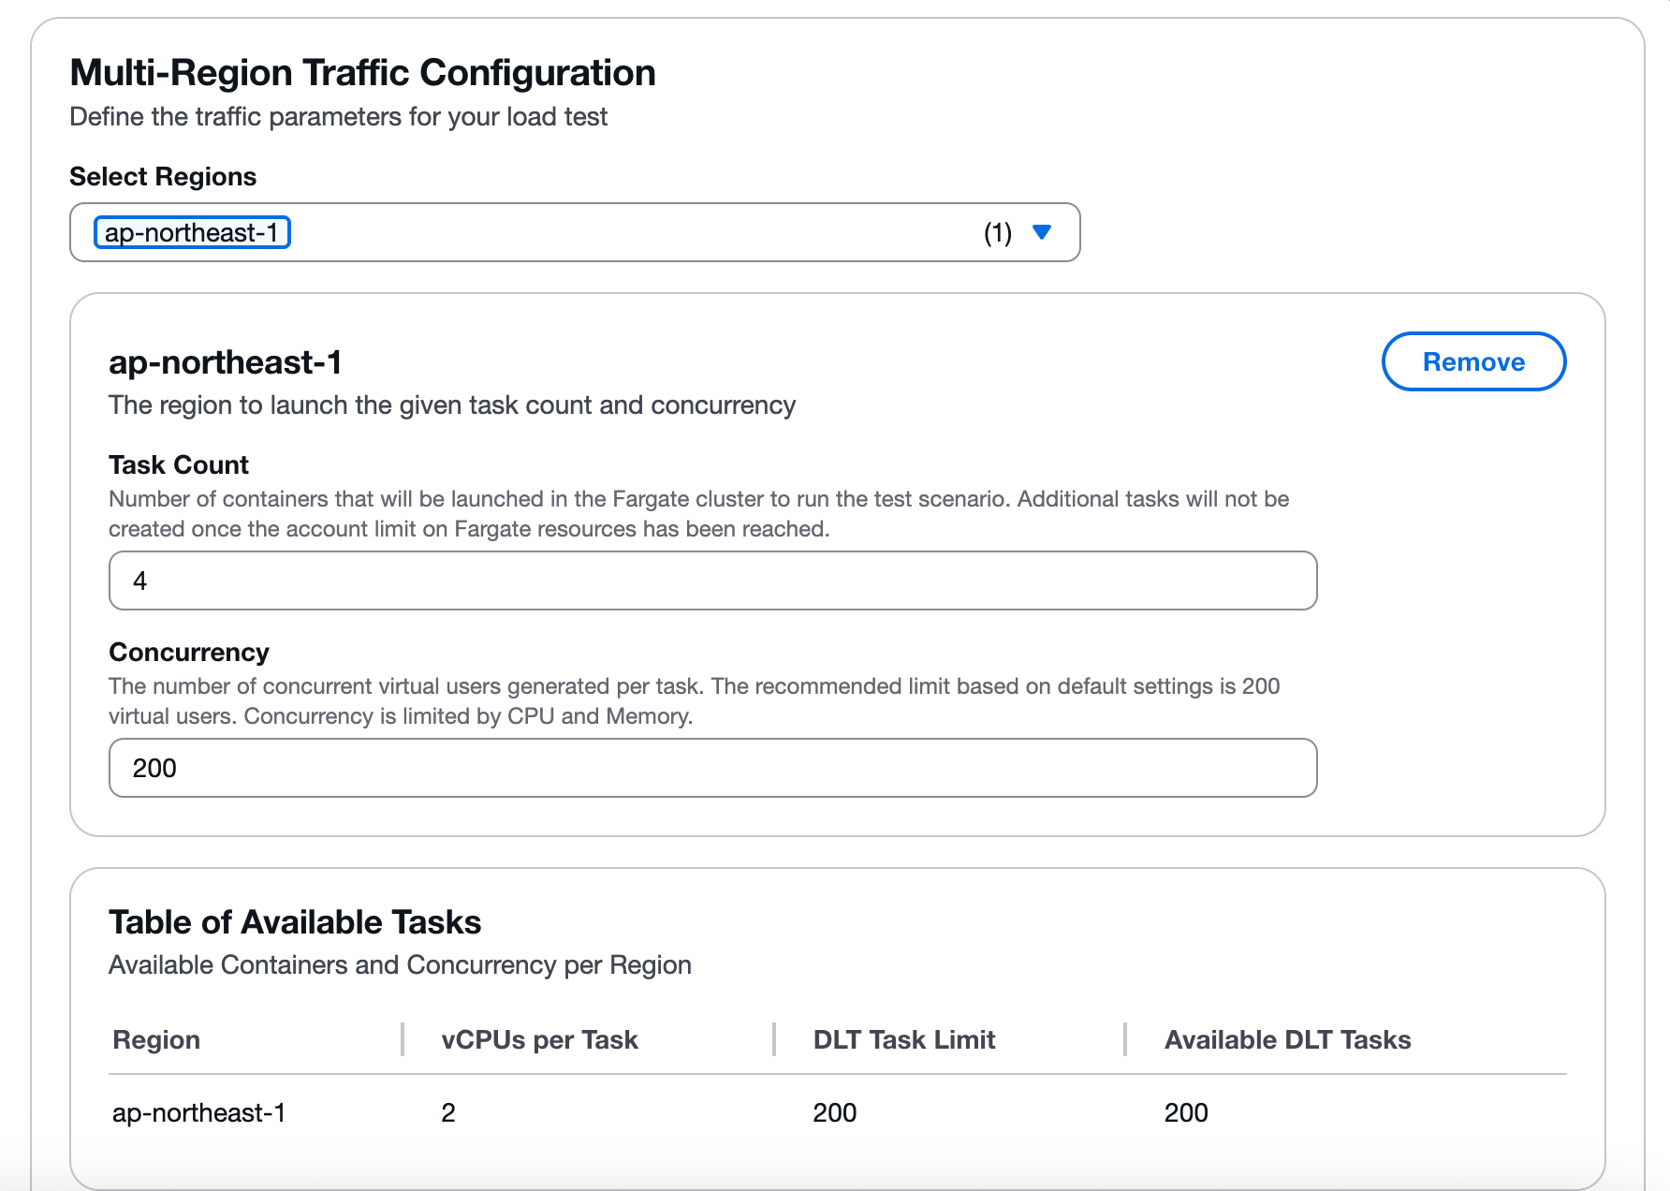Expand the Select Regions dropdown arrow
This screenshot has height=1191, width=1670.
tap(1041, 232)
